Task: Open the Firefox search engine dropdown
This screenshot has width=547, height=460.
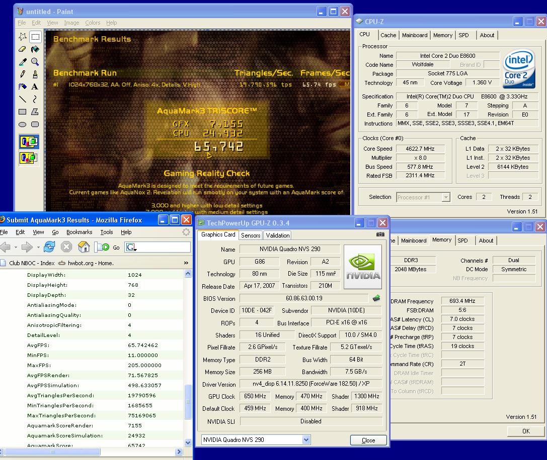Action: 131,247
